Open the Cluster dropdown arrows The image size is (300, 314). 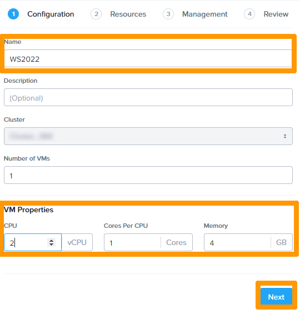point(285,136)
